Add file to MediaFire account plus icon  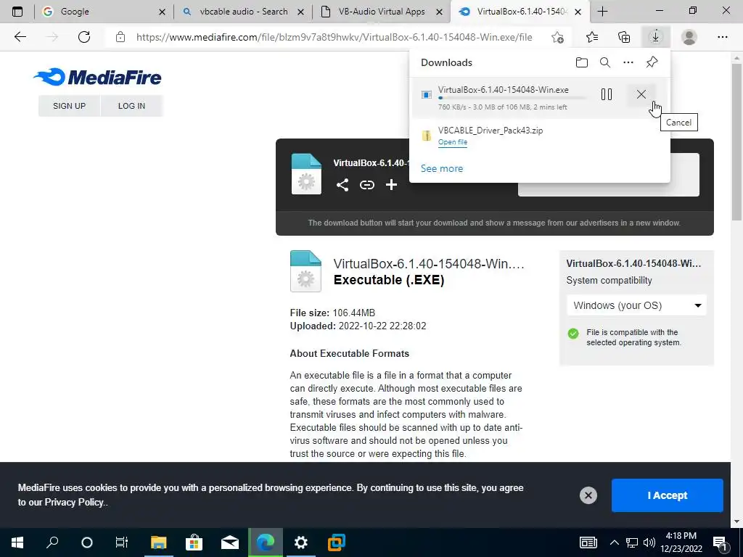391,185
